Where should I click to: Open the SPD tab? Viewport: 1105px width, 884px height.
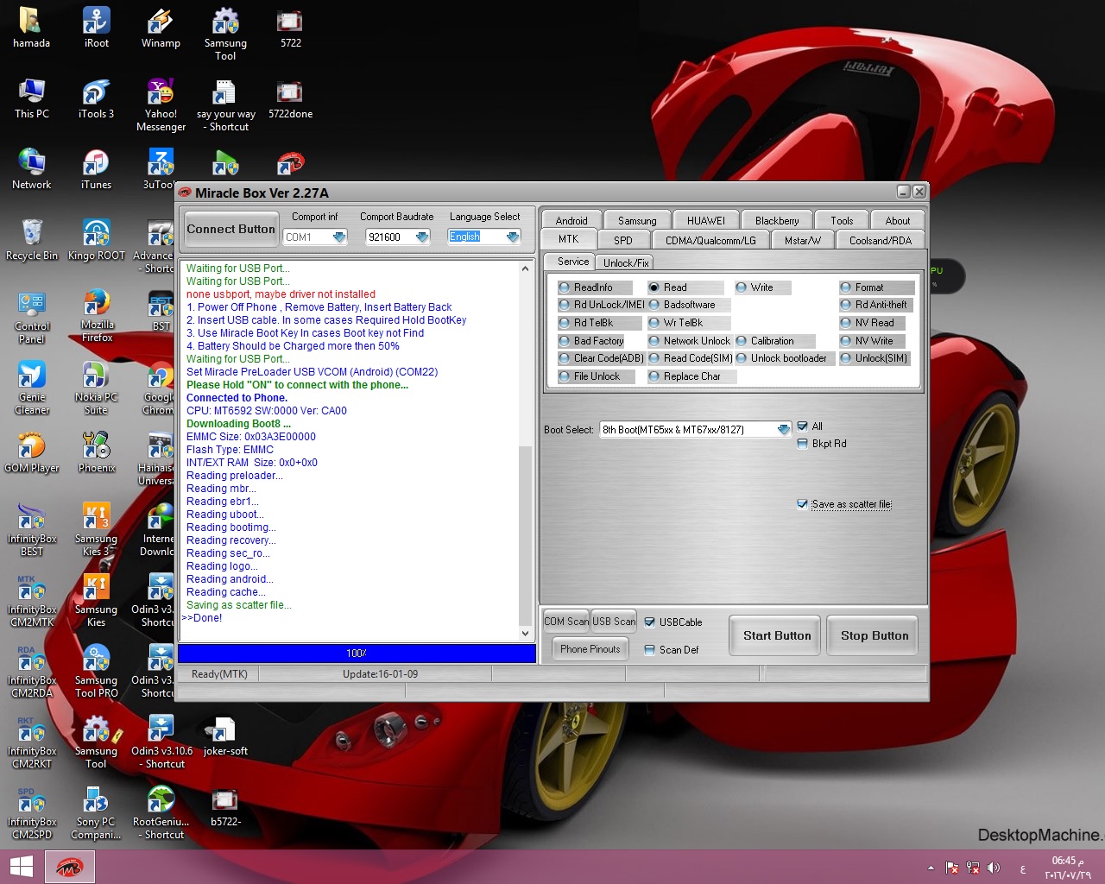point(623,241)
